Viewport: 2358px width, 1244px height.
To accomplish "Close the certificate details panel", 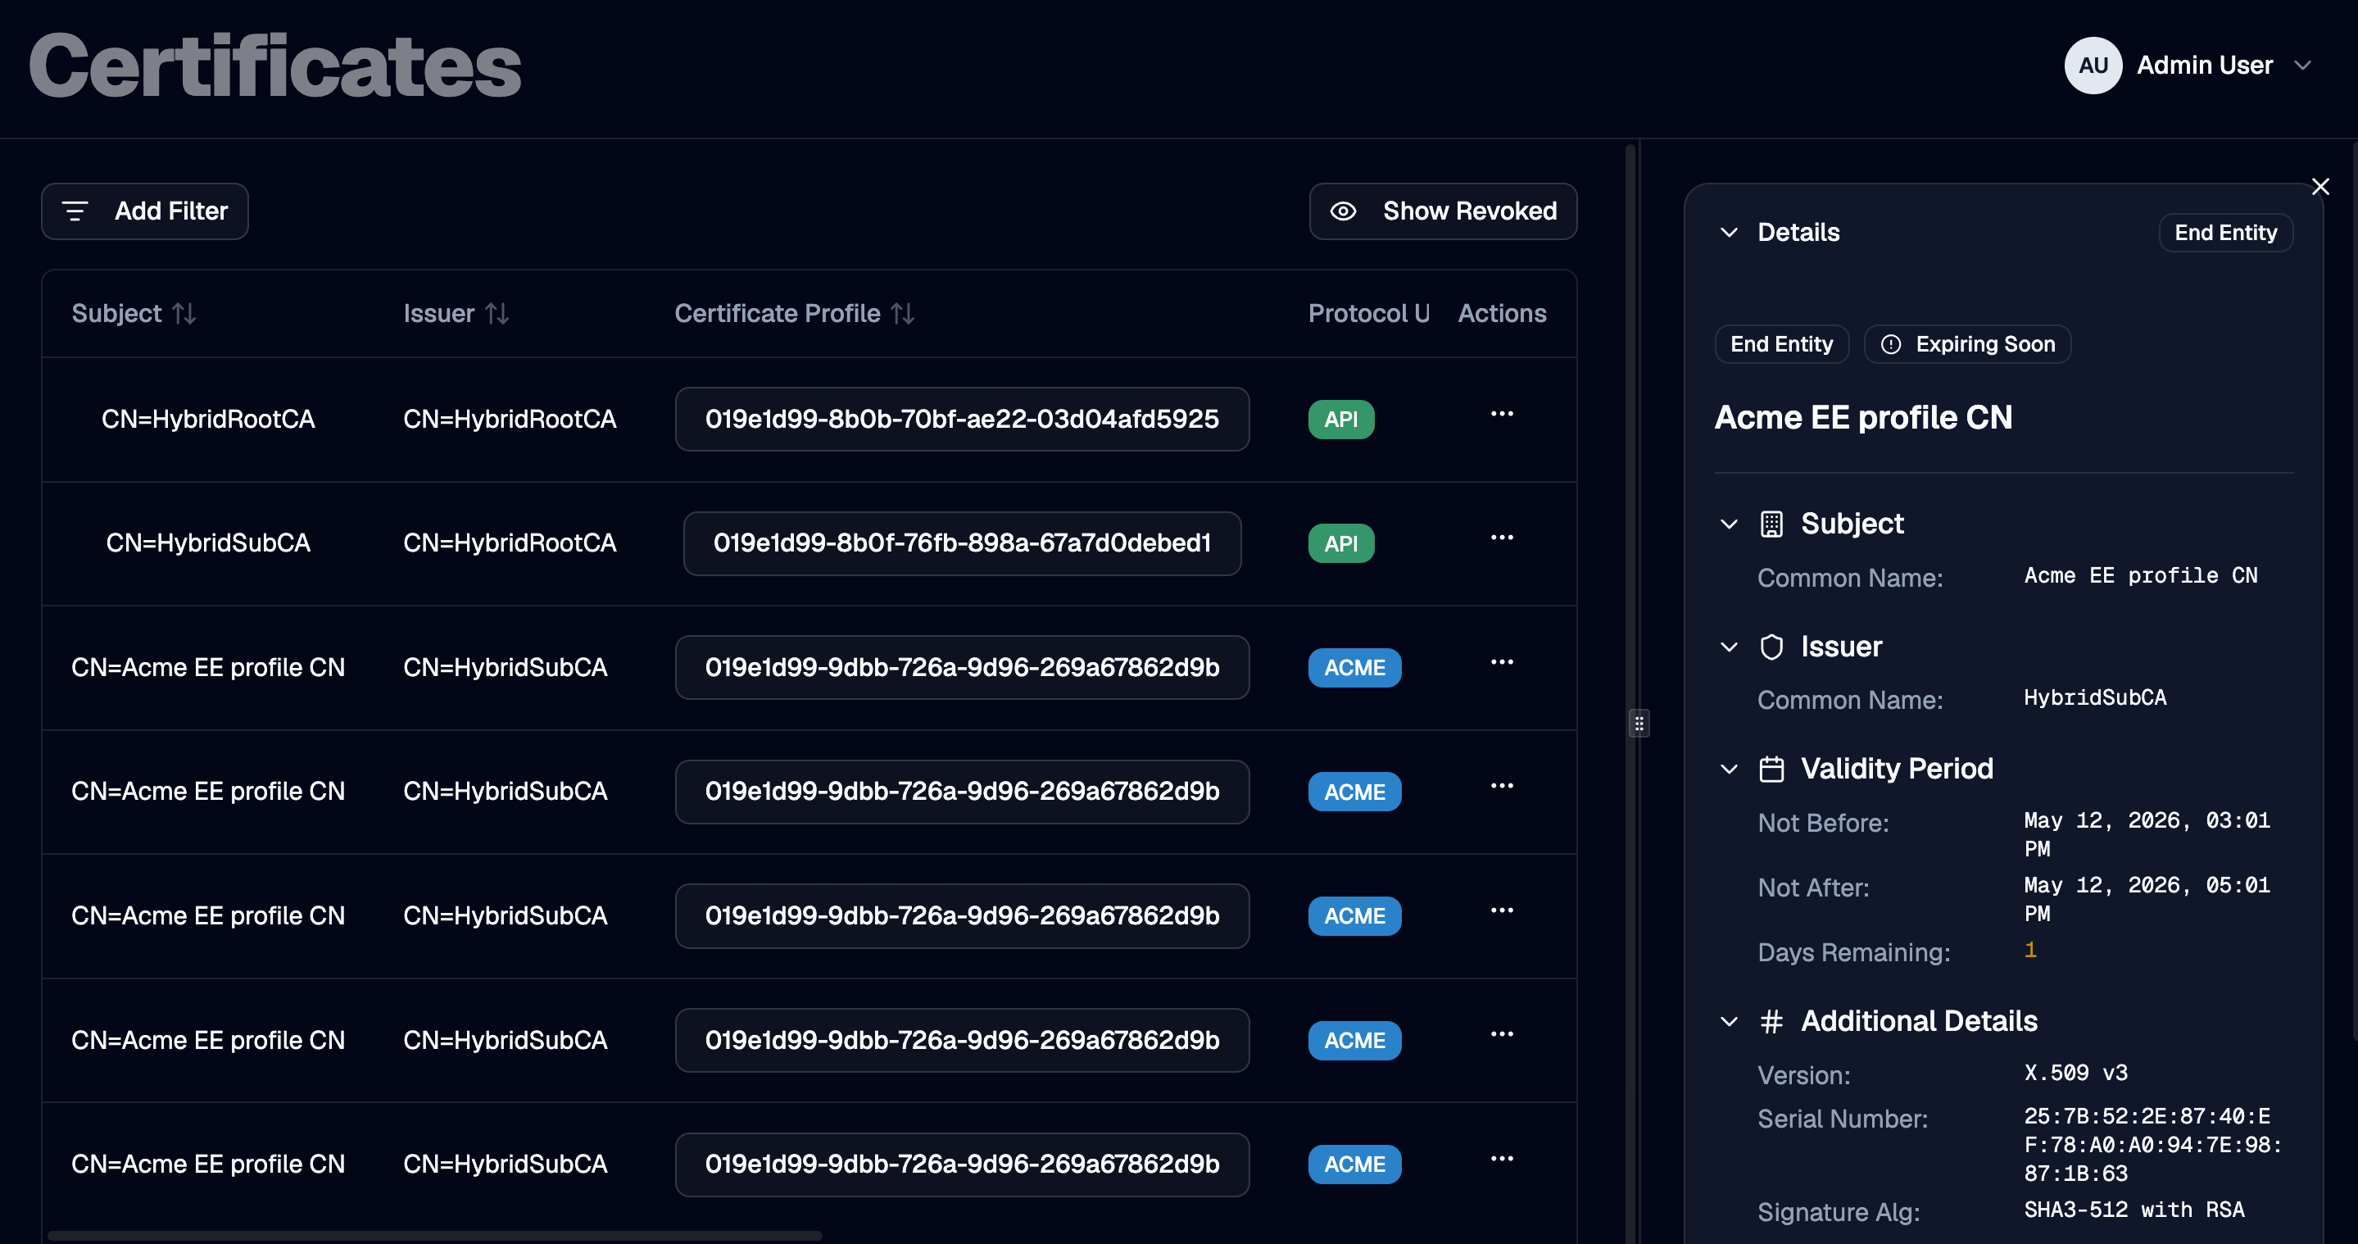I will point(2319,187).
